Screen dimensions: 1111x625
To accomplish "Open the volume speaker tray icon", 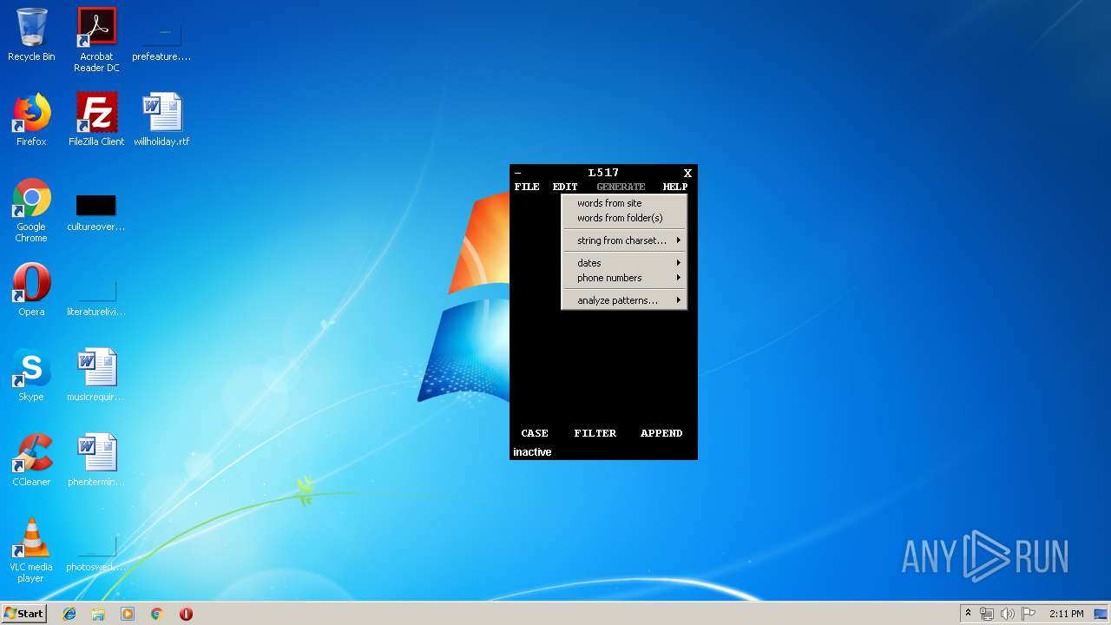I will pos(1008,614).
